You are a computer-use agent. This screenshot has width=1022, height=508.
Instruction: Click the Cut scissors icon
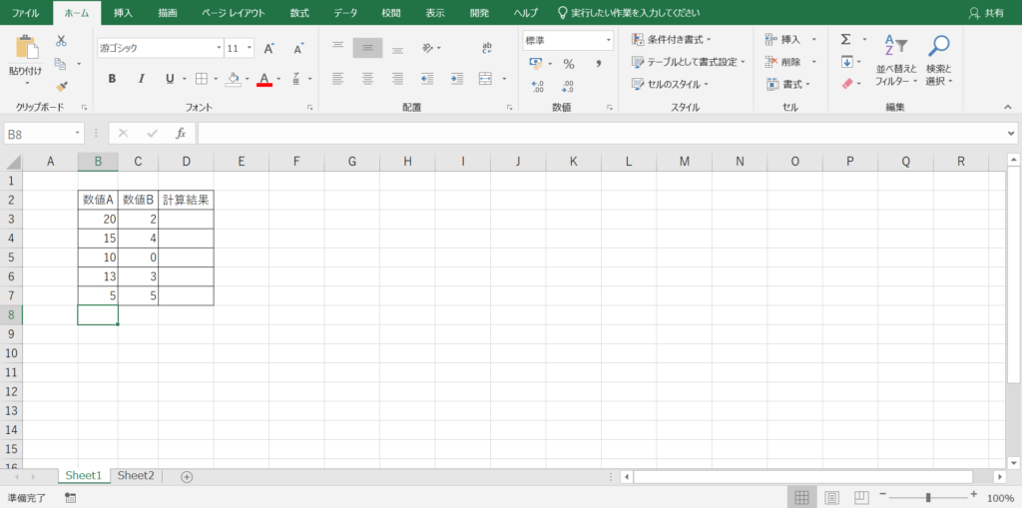tap(61, 41)
